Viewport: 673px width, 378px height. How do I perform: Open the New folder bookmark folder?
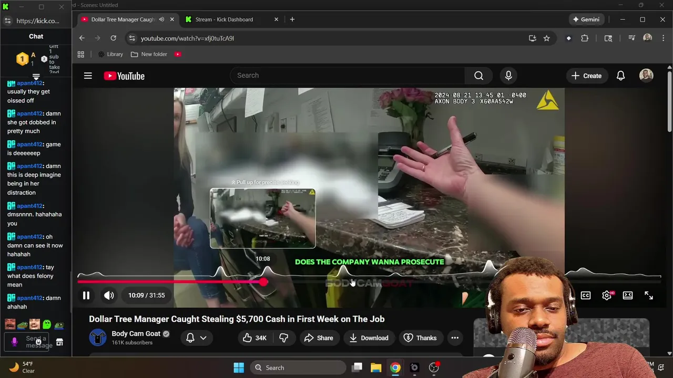coord(149,54)
